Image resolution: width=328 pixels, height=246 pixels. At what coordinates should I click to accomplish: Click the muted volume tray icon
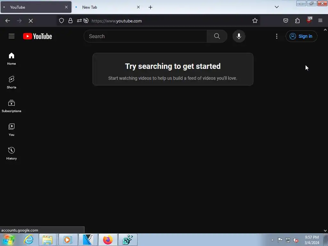296,240
